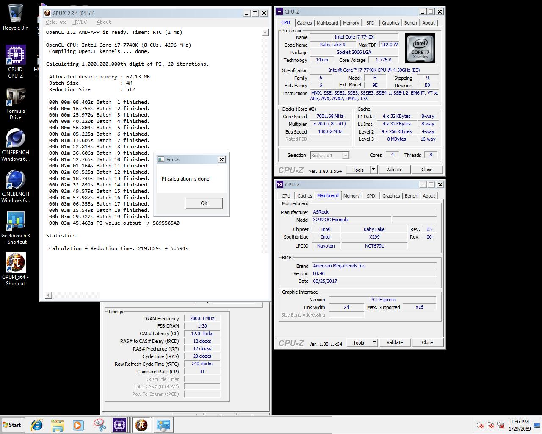Open the Recycle Bin desktop icon

16,17
